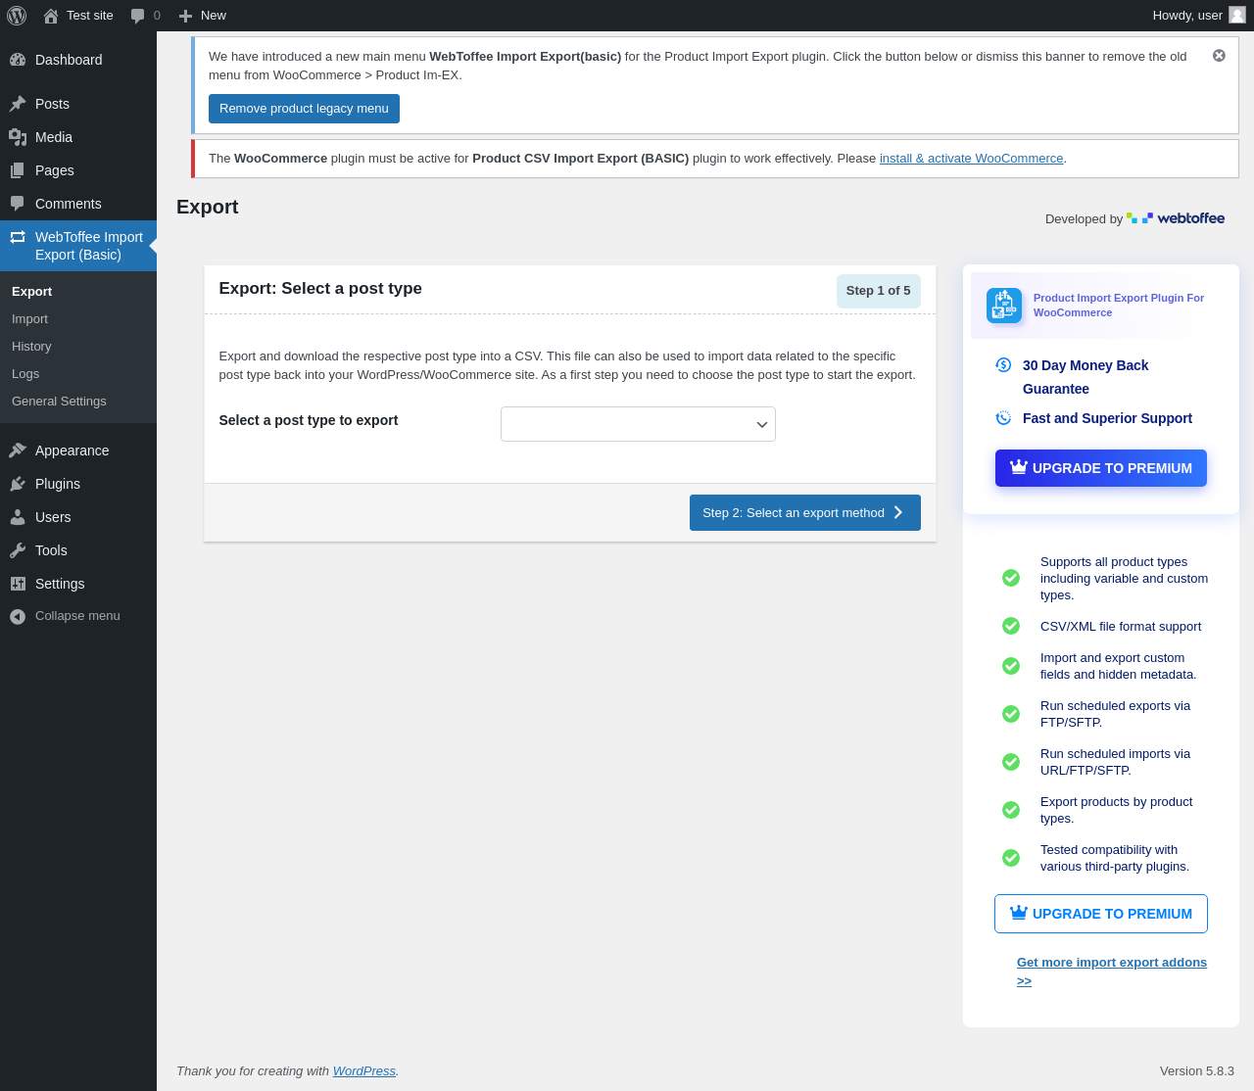This screenshot has height=1091, width=1254.
Task: Click the Step 1 of 5 badge
Action: tap(879, 291)
